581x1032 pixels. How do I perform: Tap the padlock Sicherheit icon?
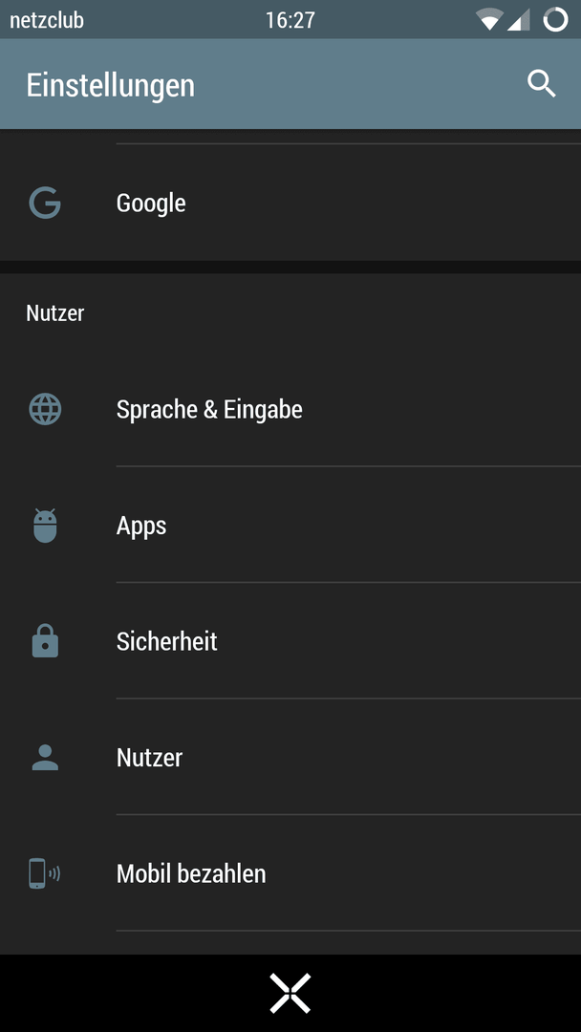click(45, 641)
